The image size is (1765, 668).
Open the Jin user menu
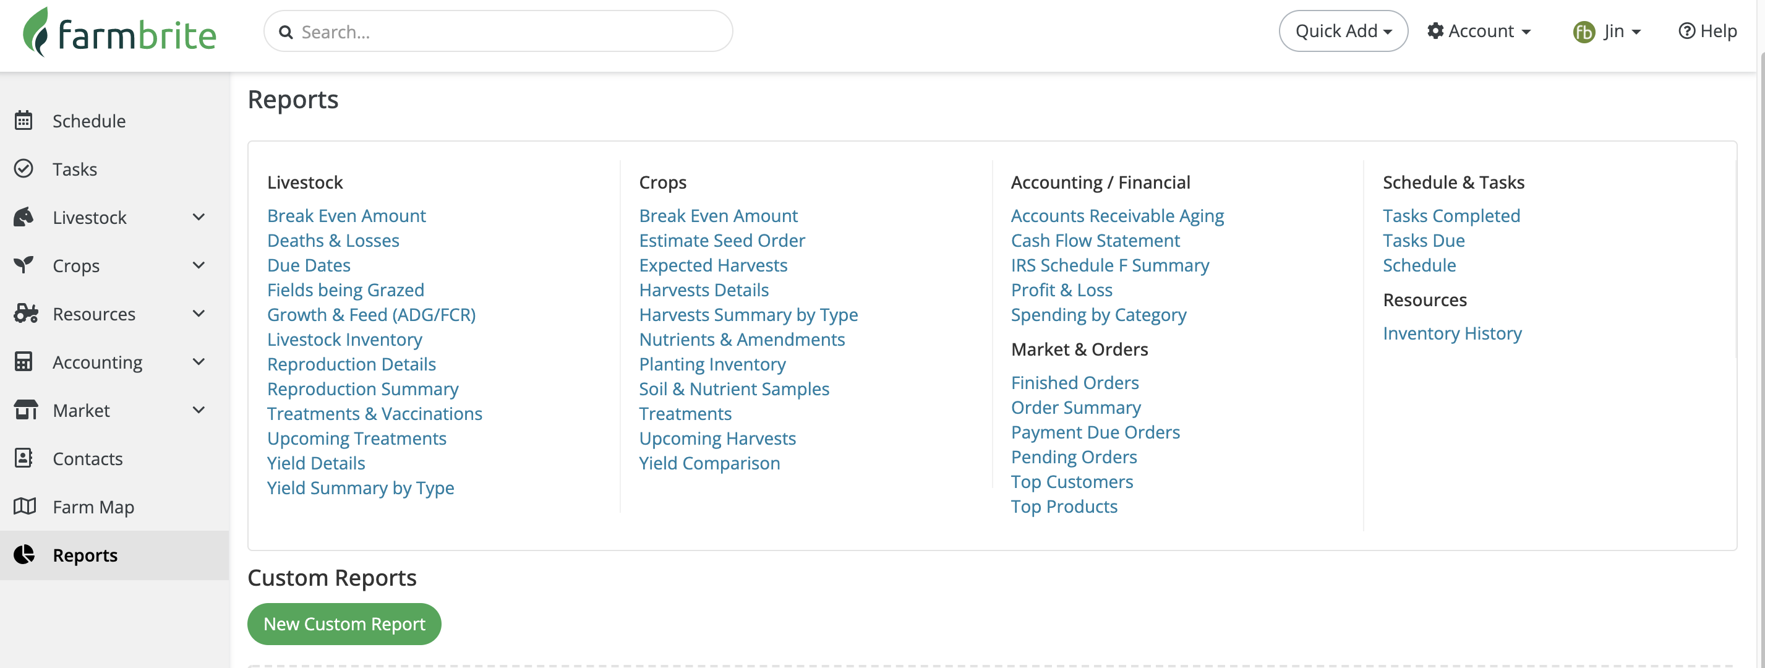(x=1607, y=31)
